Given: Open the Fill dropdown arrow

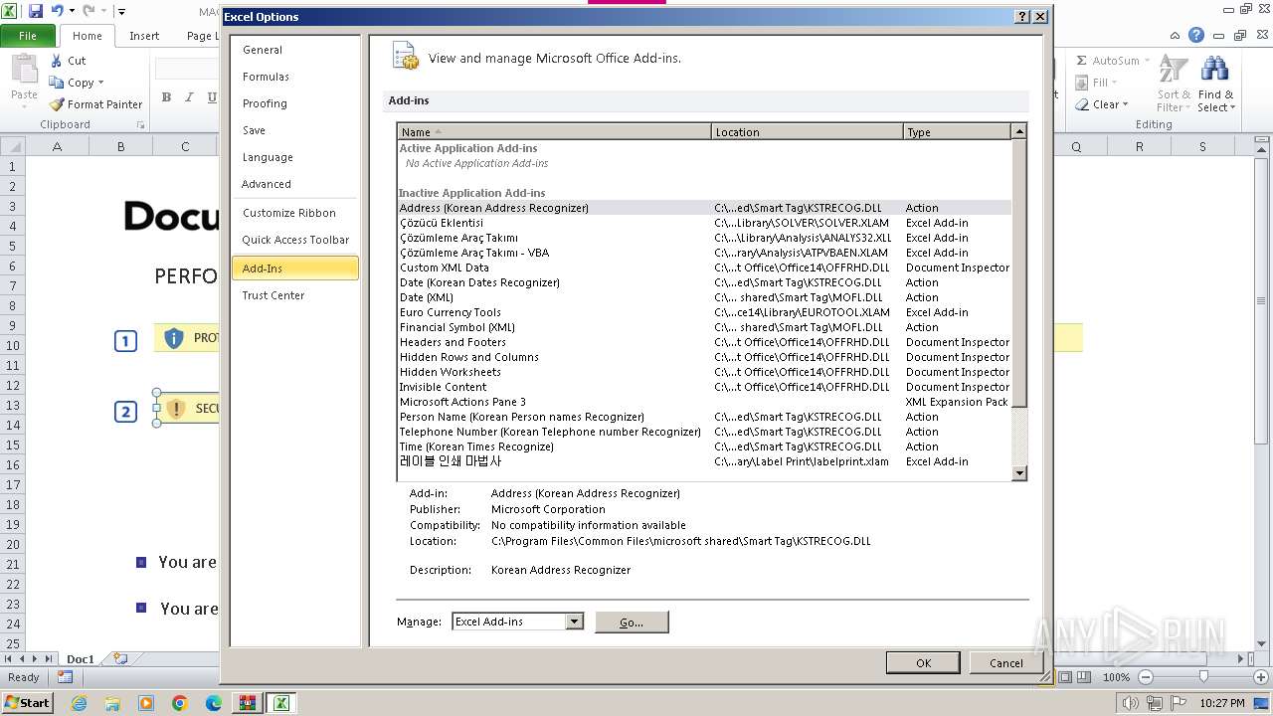Looking at the screenshot, I should click(1114, 83).
